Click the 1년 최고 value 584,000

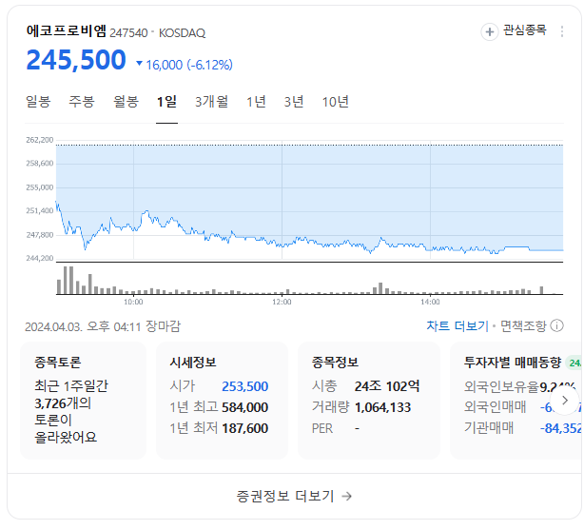click(244, 407)
